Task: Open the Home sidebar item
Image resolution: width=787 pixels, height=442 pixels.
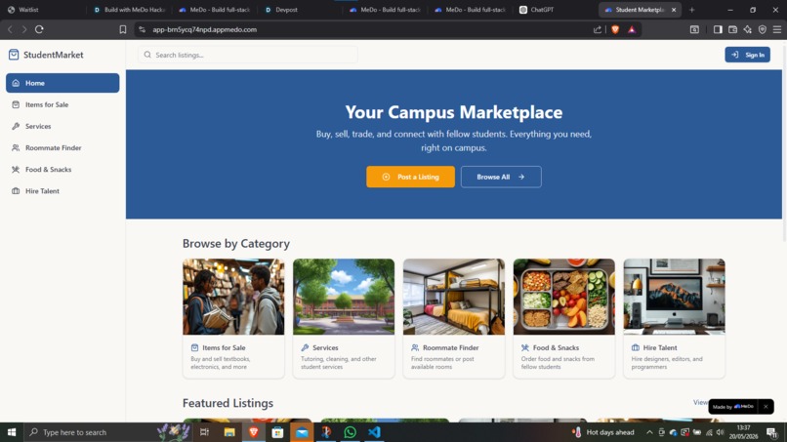Action: [x=62, y=83]
